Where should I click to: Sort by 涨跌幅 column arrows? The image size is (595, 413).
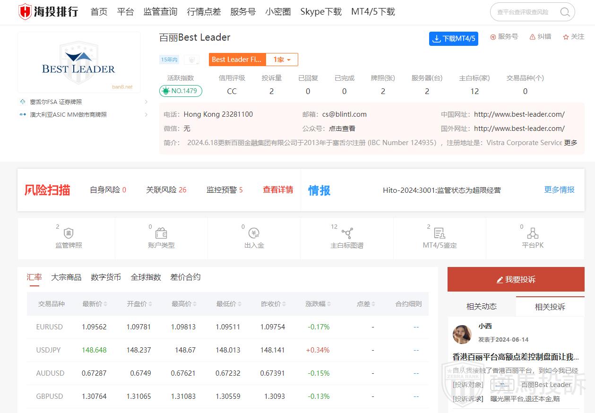(329, 304)
